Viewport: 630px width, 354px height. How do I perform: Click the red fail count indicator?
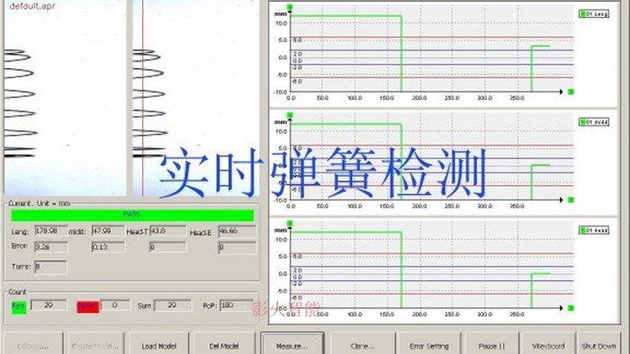(x=87, y=306)
